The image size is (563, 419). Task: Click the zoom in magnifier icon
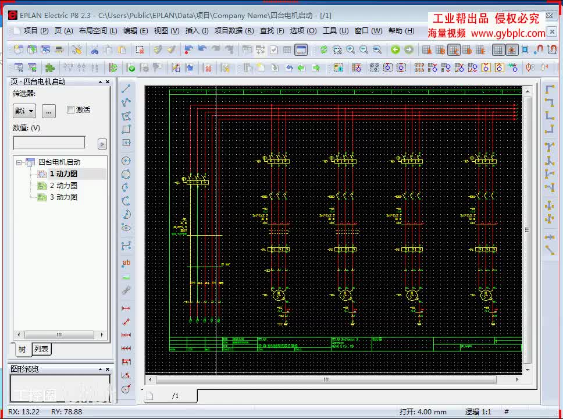(x=351, y=50)
